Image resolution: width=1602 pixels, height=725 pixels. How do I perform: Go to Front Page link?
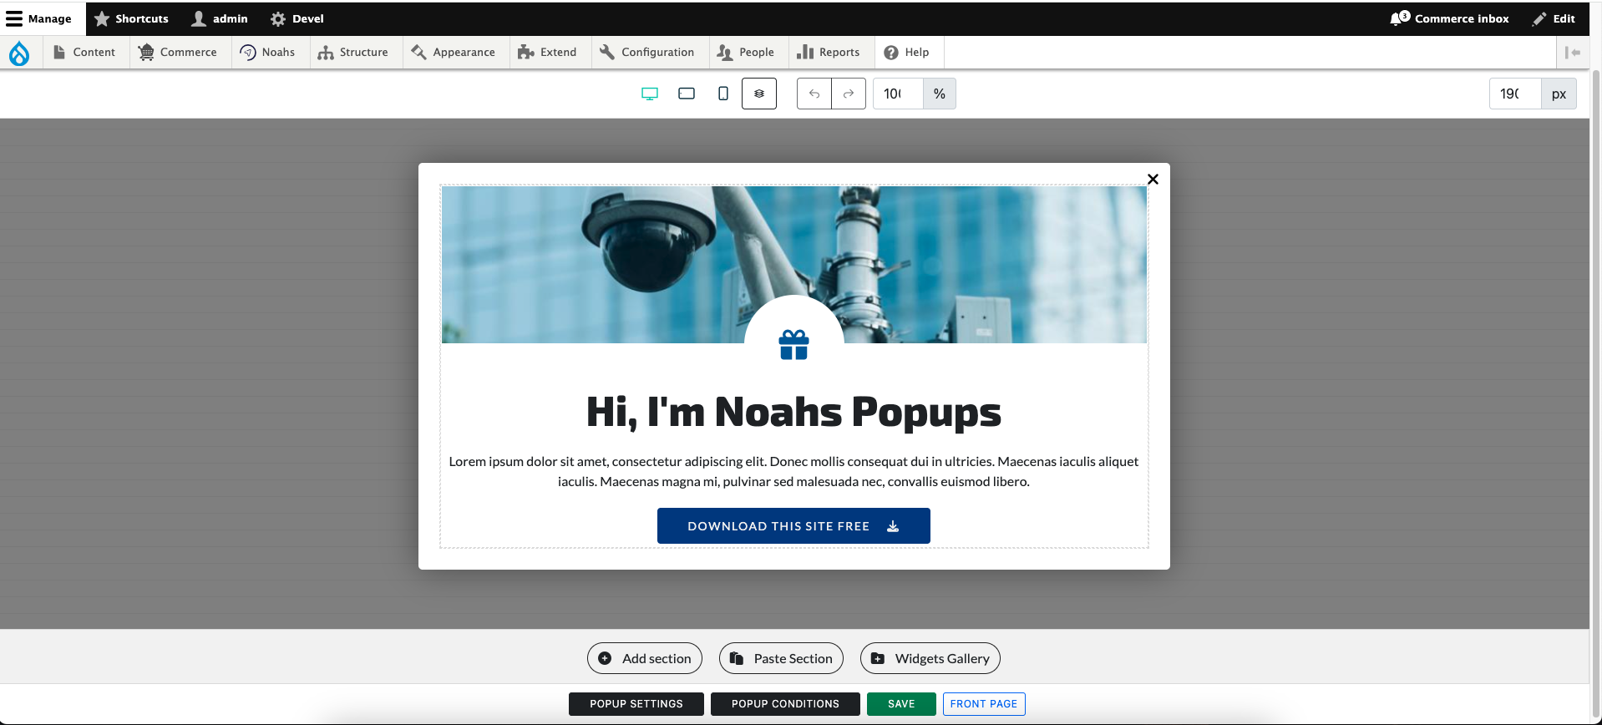point(984,704)
